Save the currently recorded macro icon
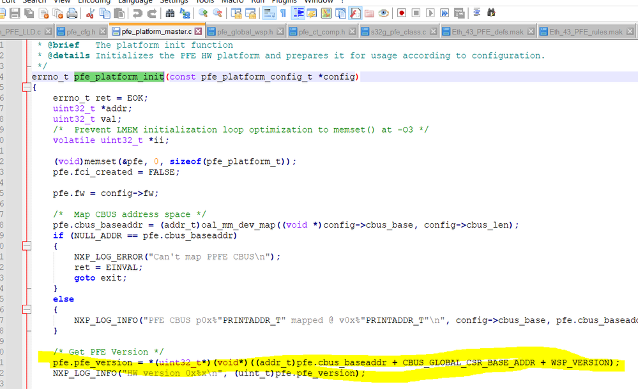Image resolution: width=638 pixels, height=389 pixels. [x=459, y=13]
